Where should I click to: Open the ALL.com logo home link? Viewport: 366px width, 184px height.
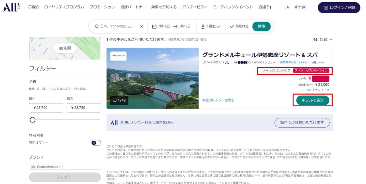click(11, 7)
